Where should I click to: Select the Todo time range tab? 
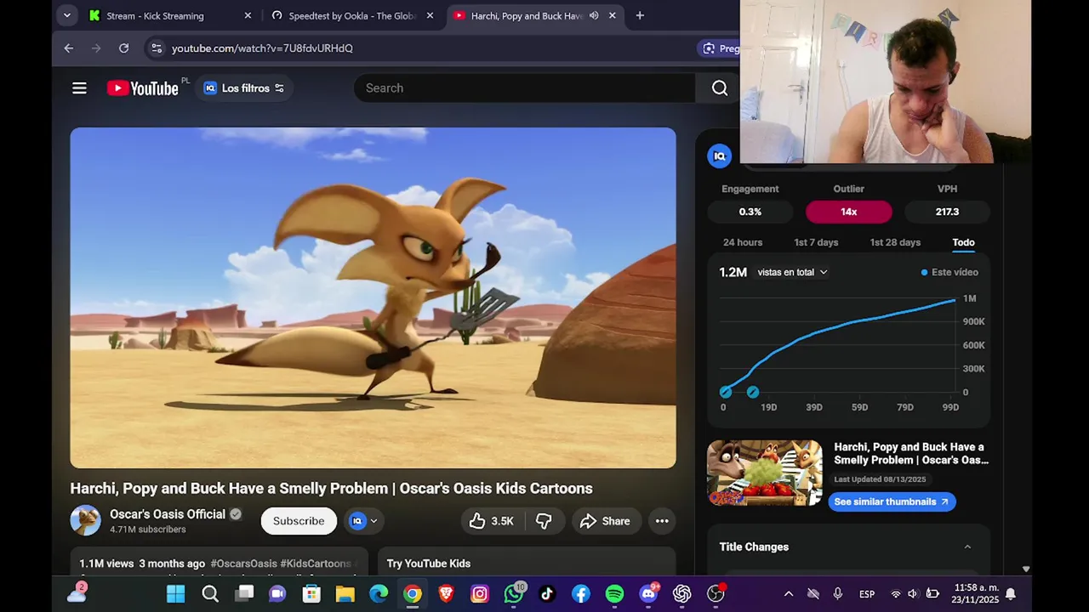click(963, 242)
